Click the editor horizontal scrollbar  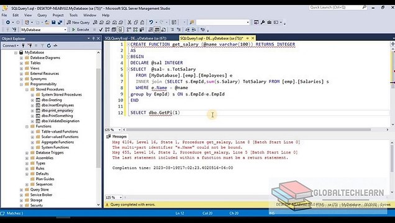point(248,130)
